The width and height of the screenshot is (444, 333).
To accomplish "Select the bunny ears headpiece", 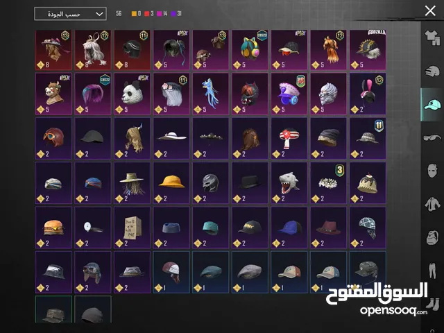I will coord(368,94).
